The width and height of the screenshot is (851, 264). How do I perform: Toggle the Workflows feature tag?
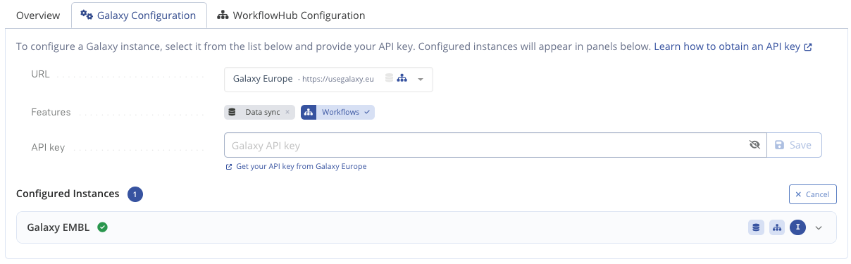click(337, 112)
